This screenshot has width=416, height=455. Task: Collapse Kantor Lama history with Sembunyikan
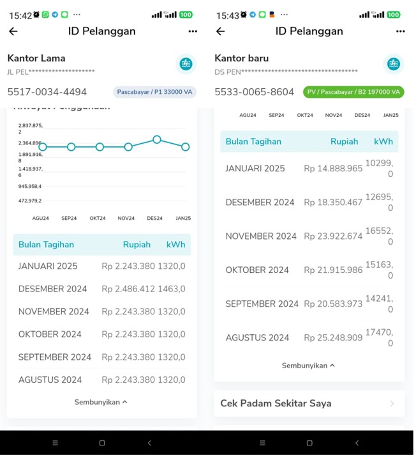101,402
